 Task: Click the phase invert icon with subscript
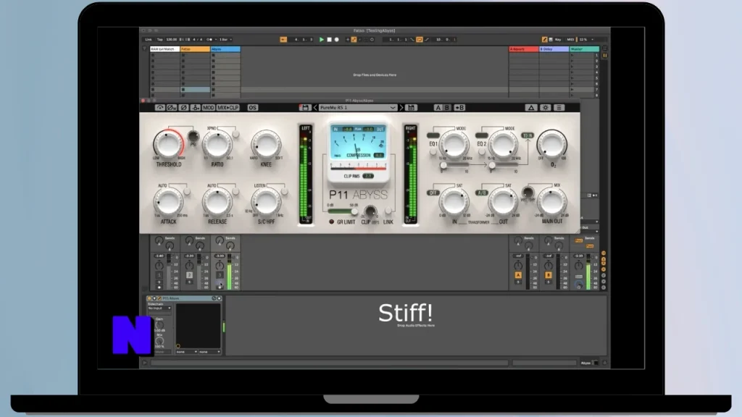[172, 108]
